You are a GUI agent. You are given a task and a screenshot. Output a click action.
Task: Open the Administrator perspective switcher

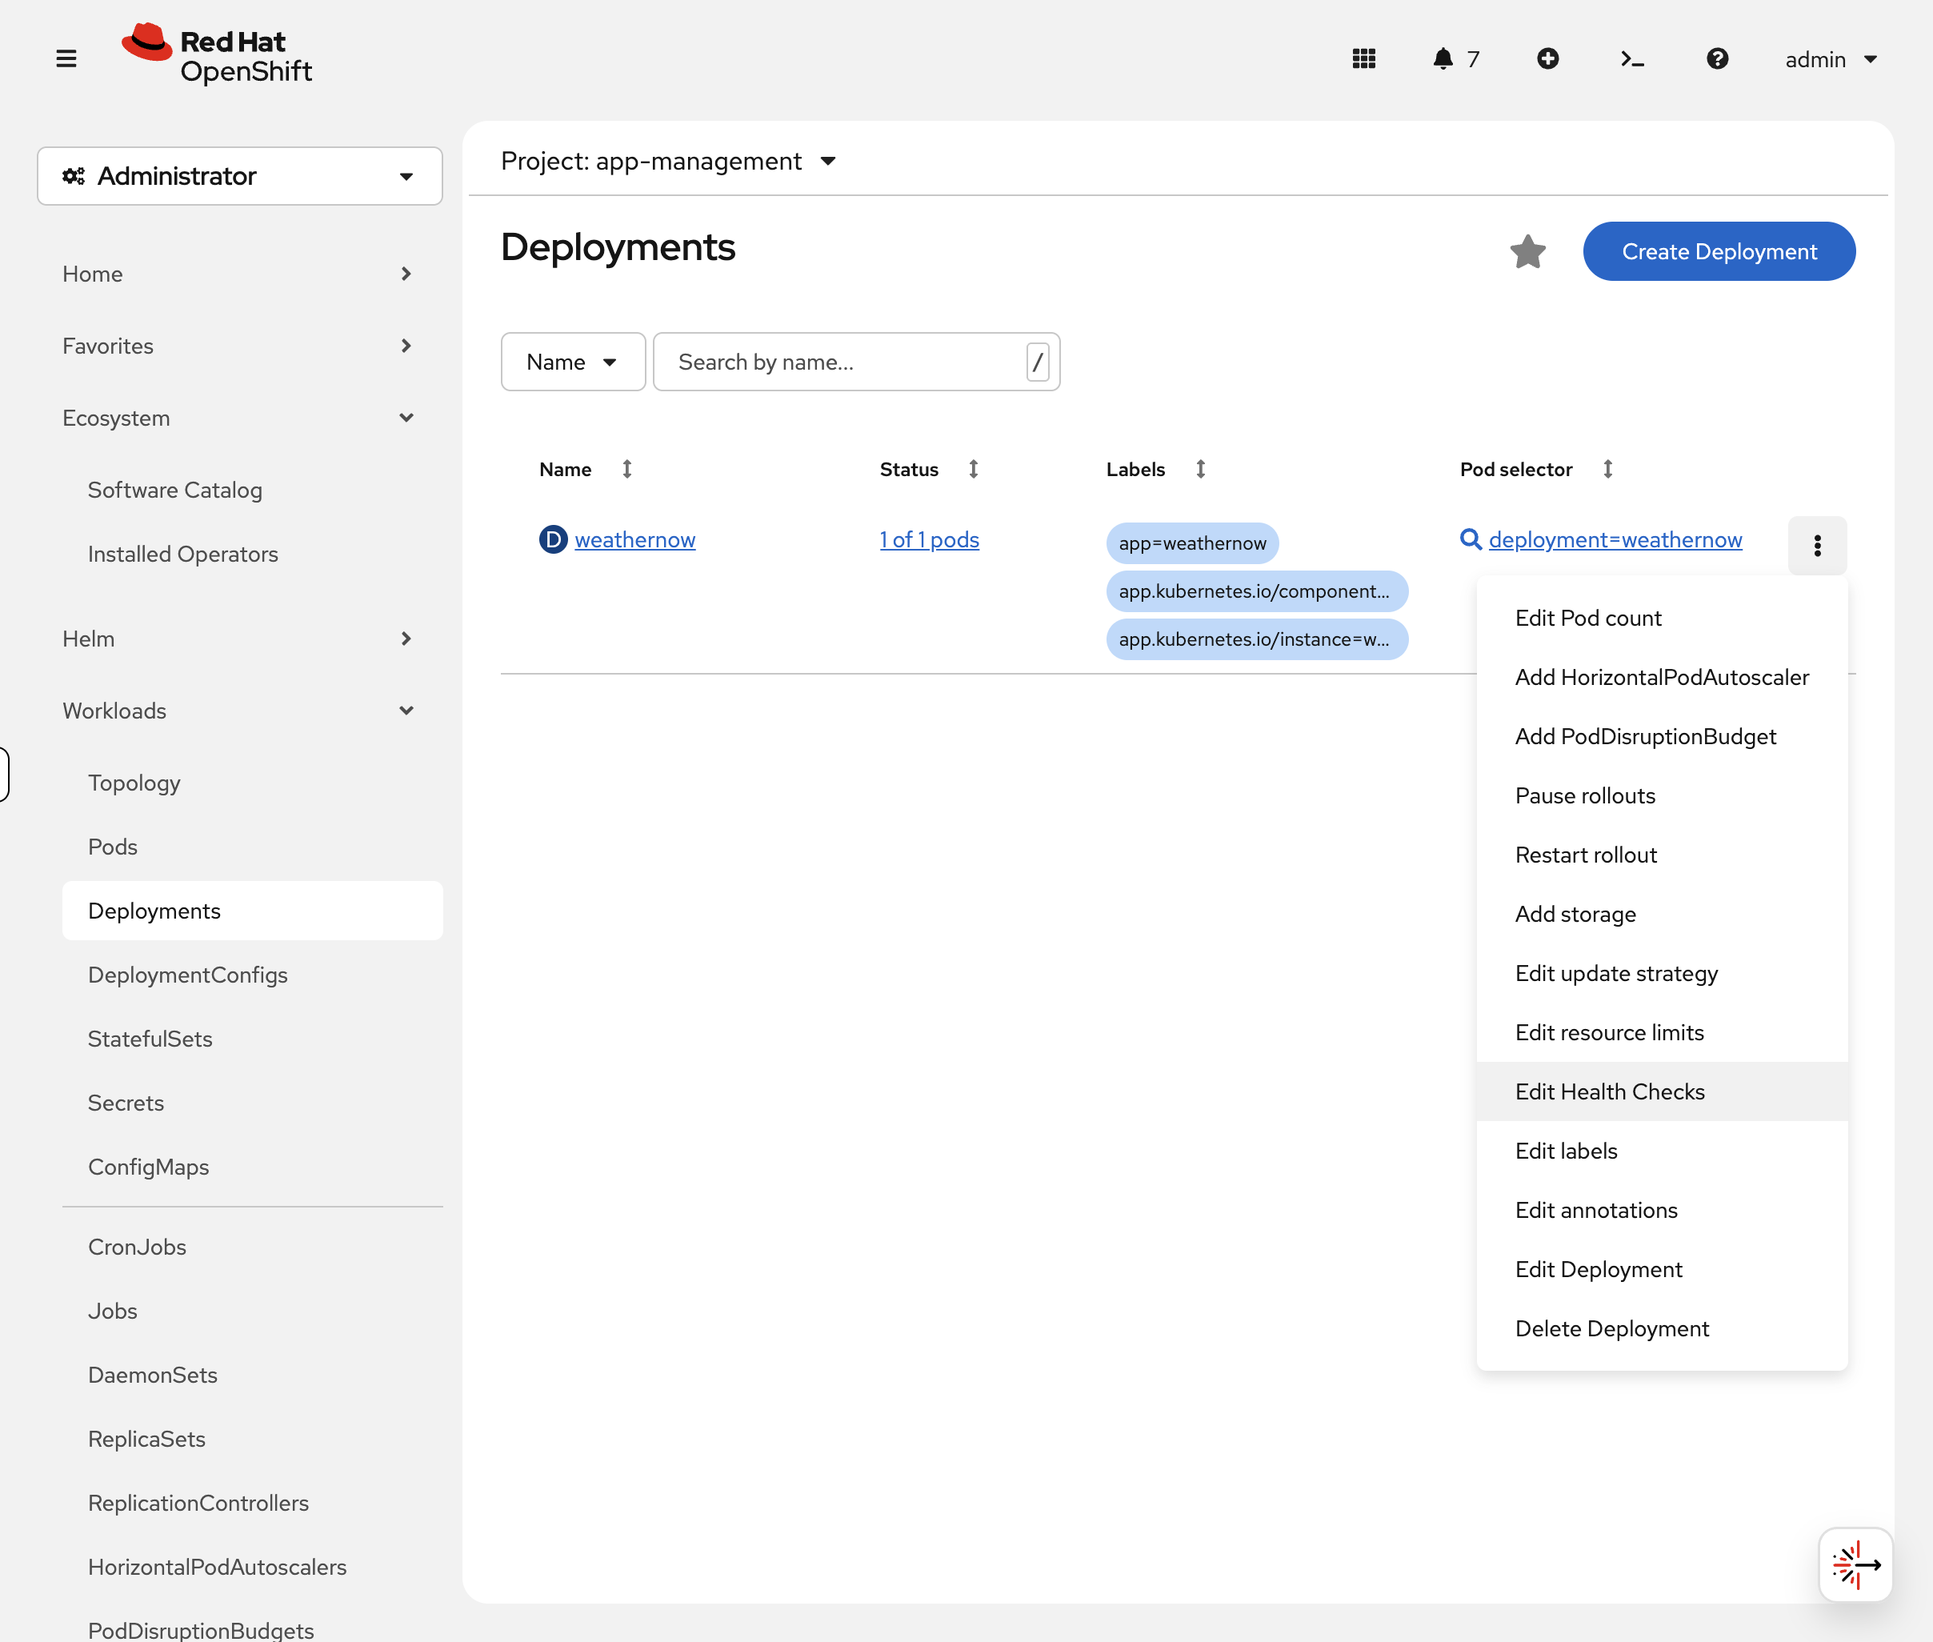(x=239, y=176)
